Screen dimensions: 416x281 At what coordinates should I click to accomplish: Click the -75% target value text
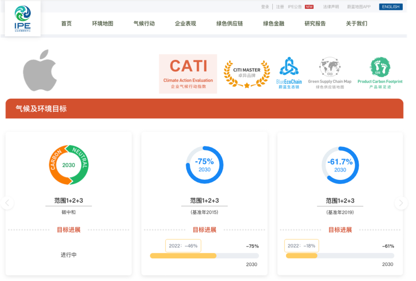click(252, 246)
